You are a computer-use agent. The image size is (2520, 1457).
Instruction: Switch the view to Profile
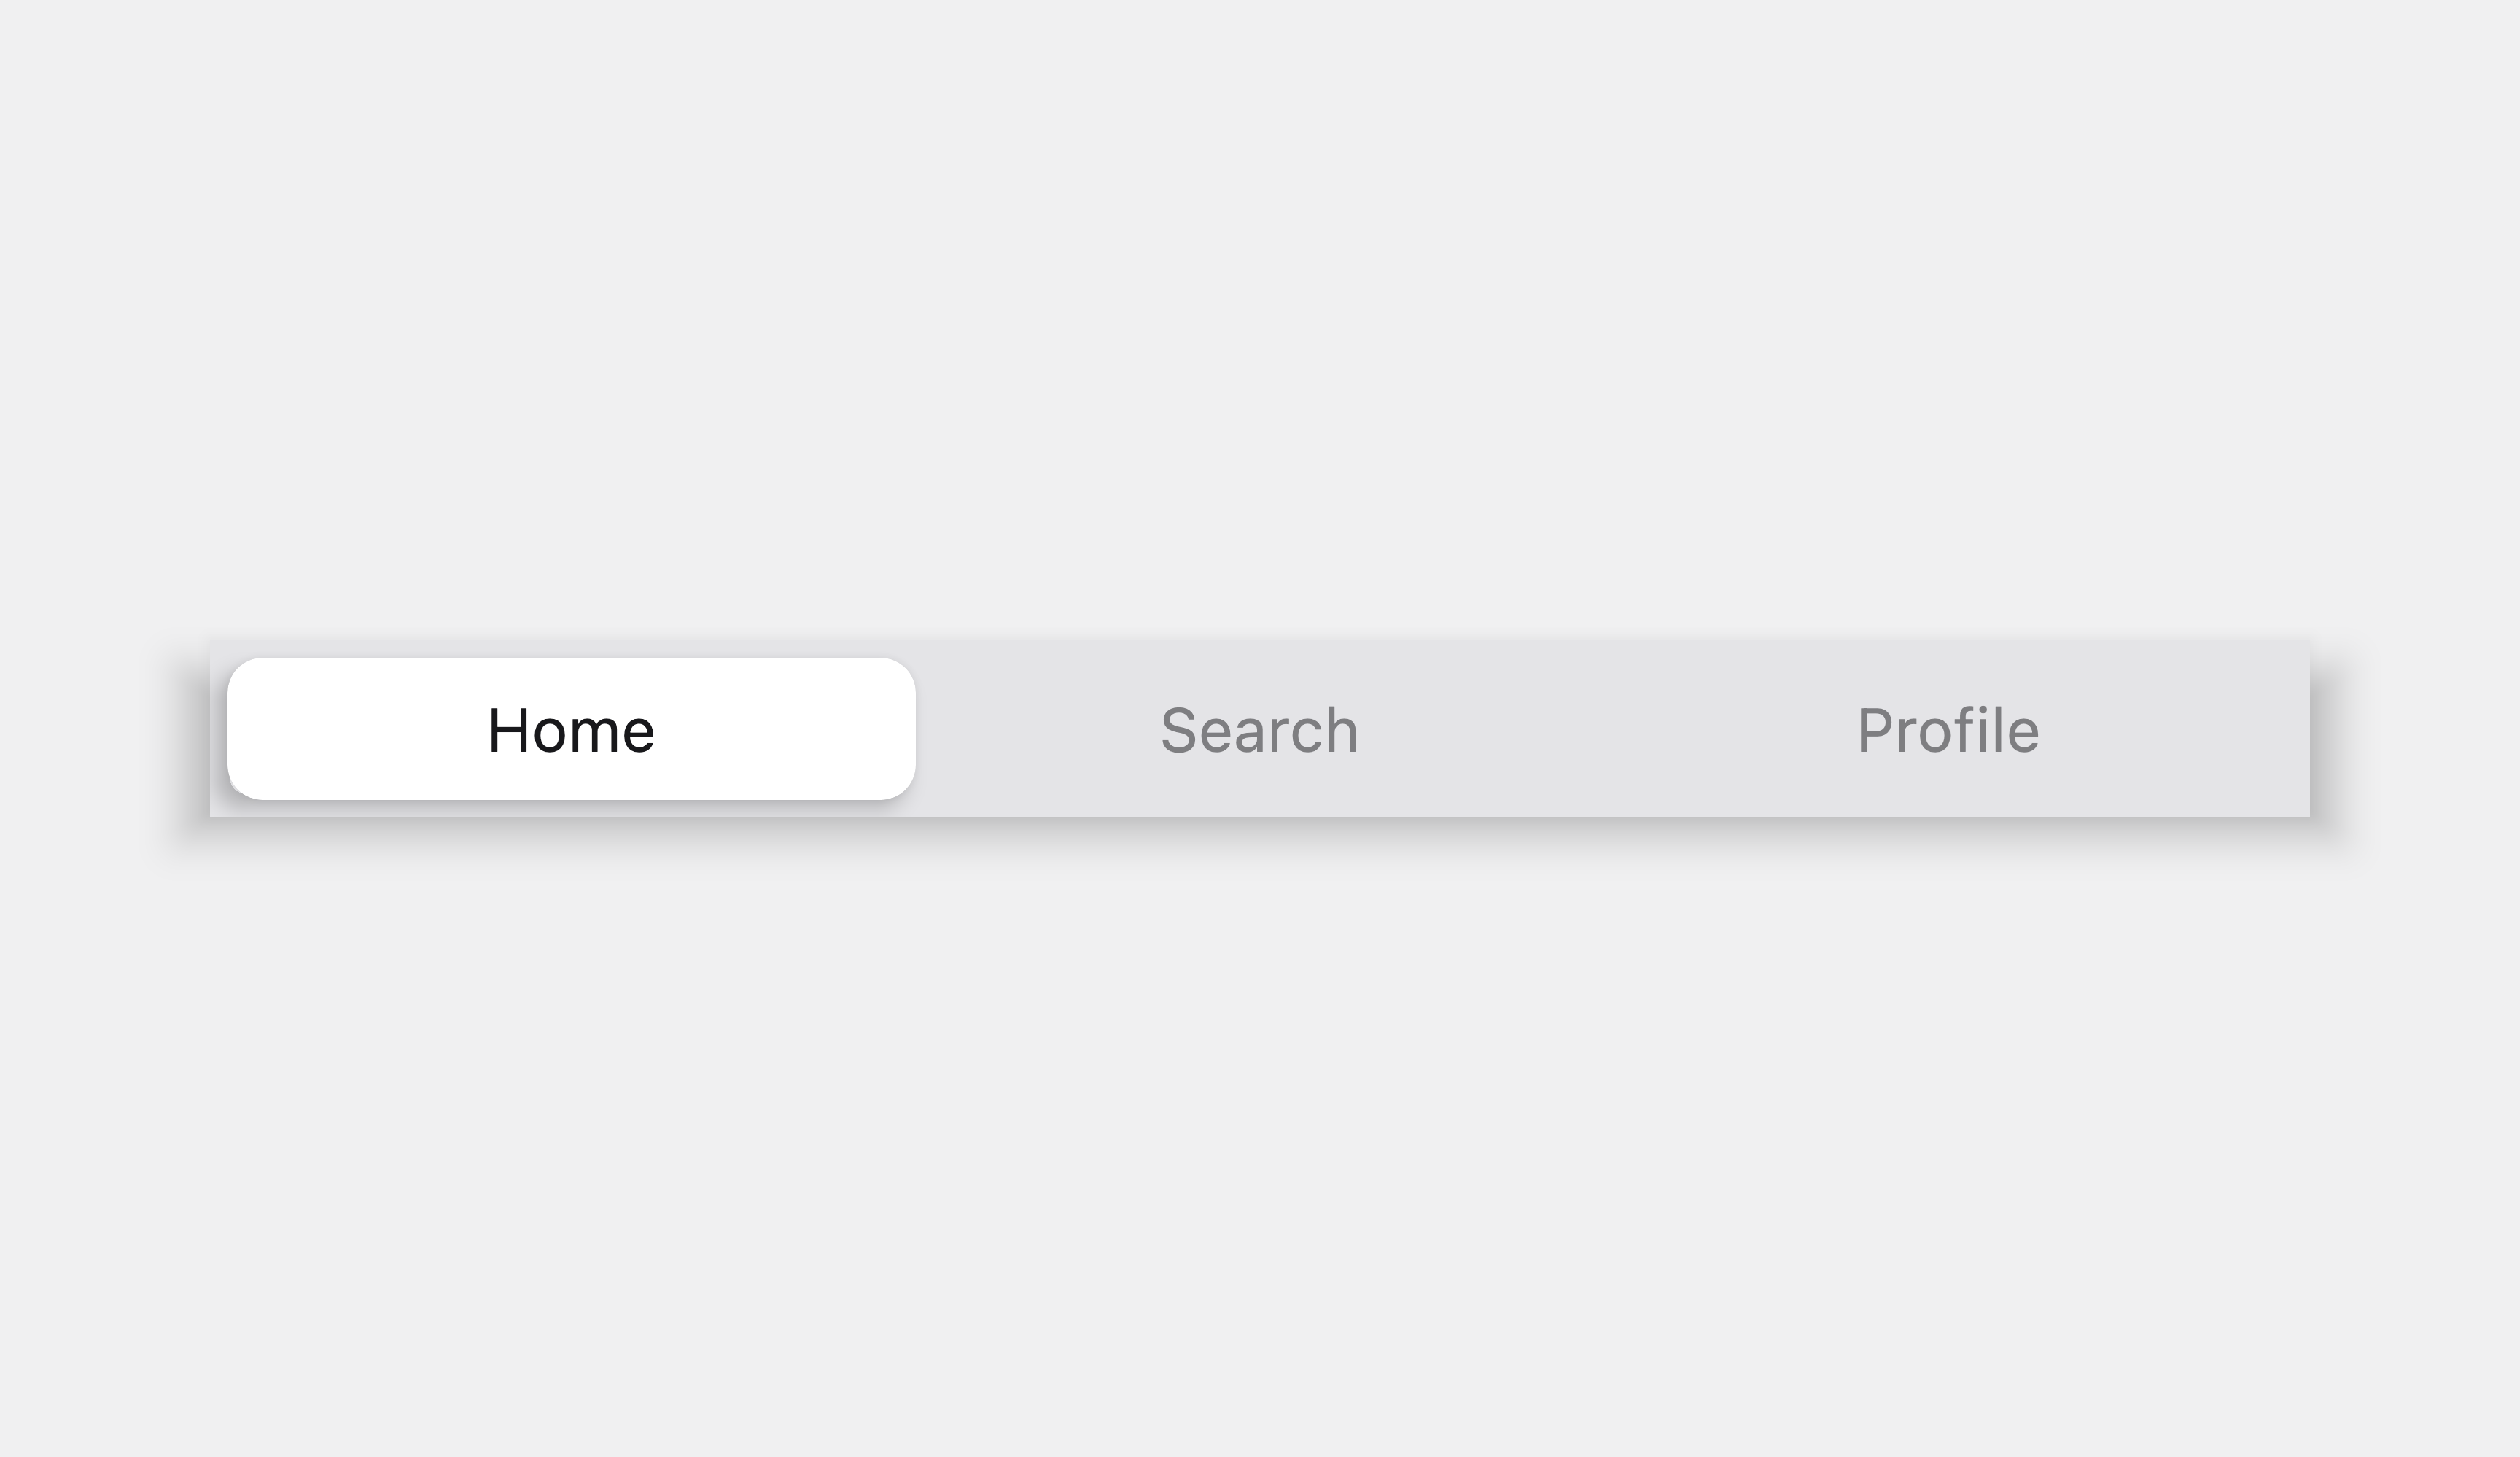[1948, 729]
